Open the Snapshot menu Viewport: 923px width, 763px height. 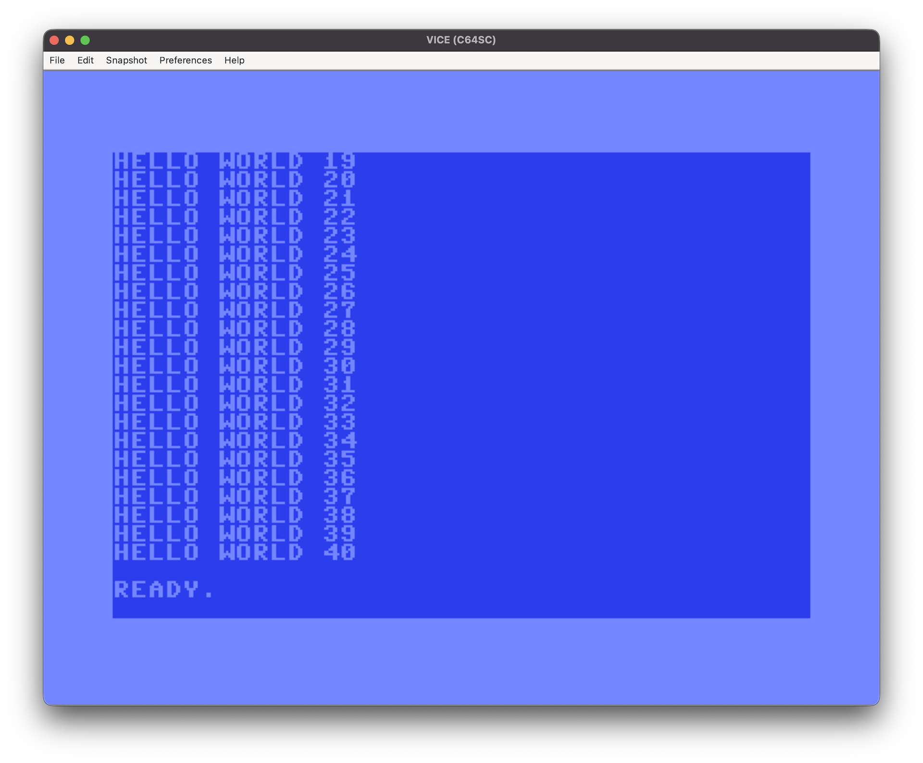tap(126, 60)
